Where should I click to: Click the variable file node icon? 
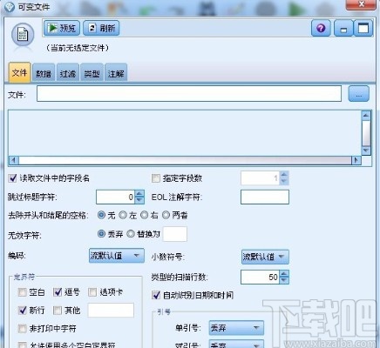[23, 35]
